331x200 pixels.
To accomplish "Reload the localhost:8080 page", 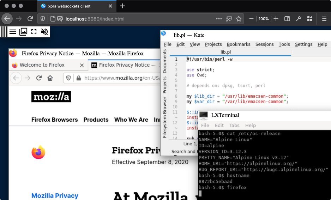I will click(x=30, y=19).
